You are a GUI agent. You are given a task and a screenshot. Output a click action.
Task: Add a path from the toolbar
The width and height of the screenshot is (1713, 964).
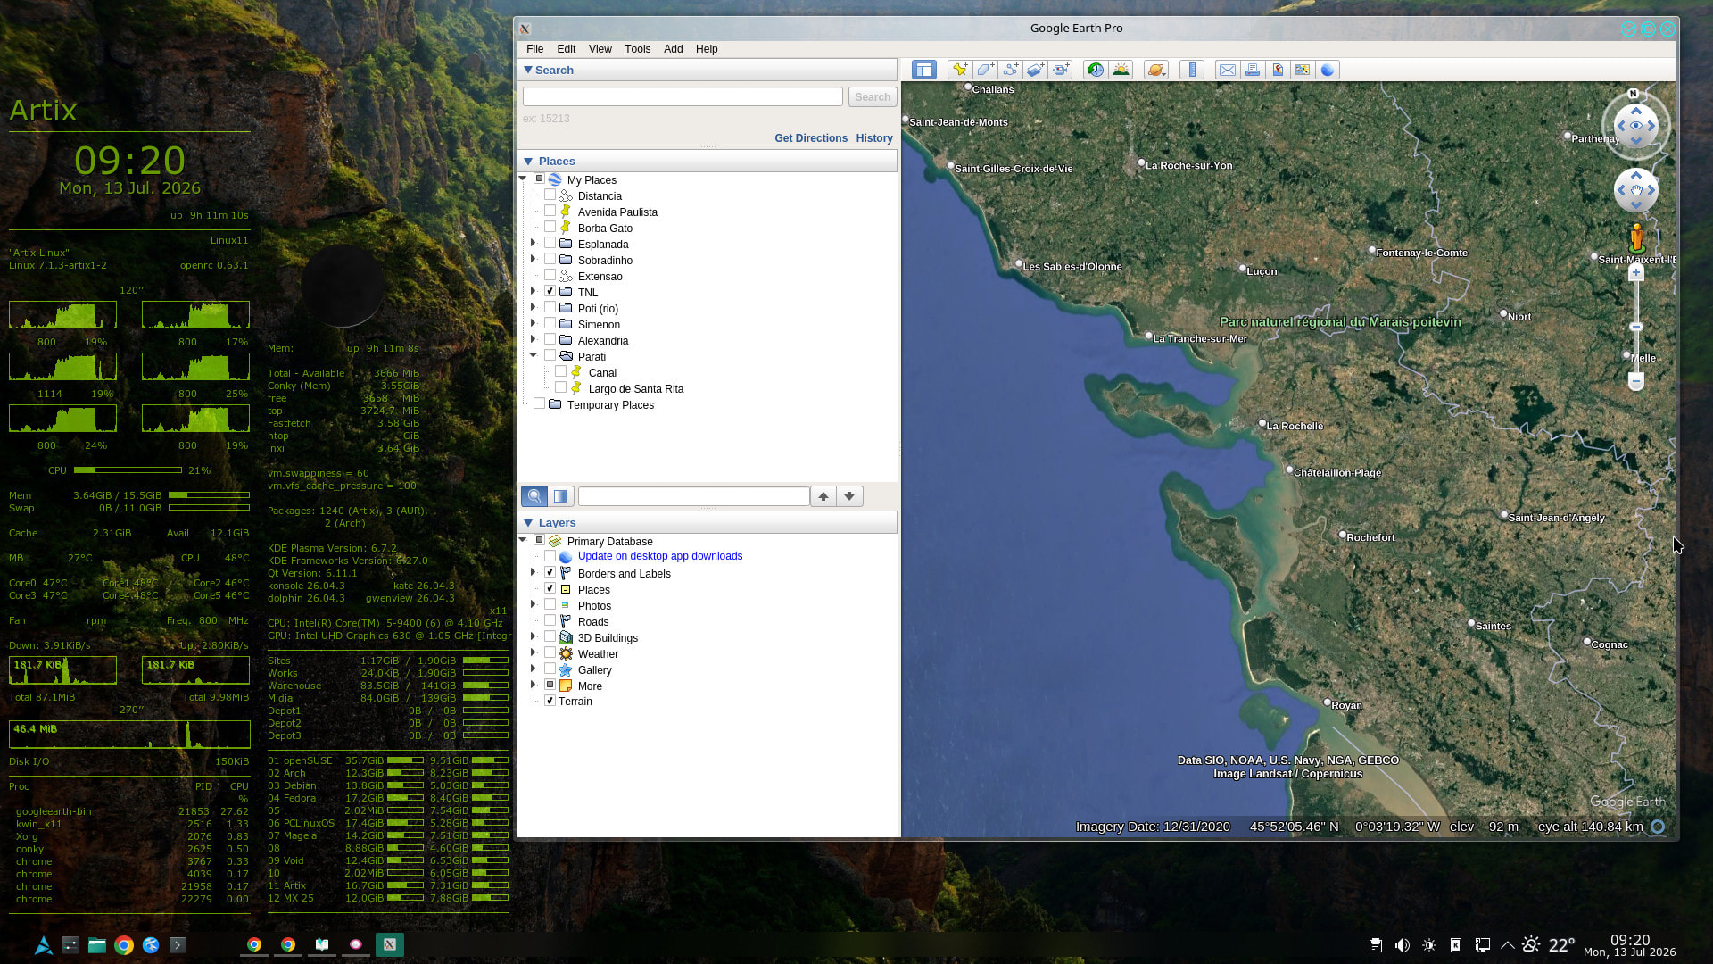[x=1010, y=70]
